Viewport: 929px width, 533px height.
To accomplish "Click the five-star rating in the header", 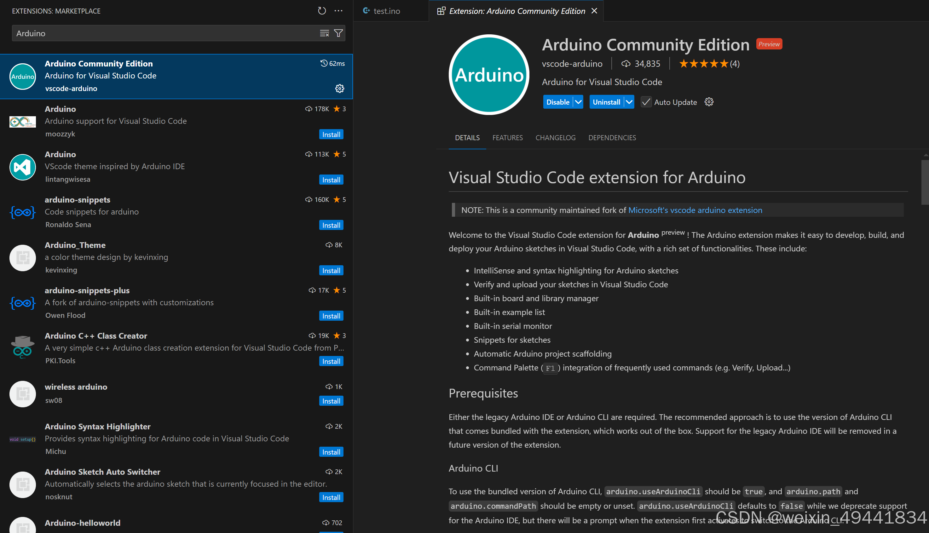I will tap(703, 64).
